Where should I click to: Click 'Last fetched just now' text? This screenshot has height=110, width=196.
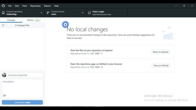point(102,14)
